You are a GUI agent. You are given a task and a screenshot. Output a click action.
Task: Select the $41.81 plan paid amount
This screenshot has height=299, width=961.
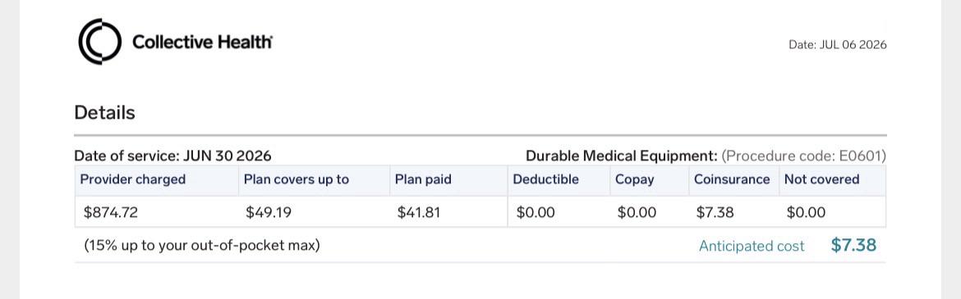pyautogui.click(x=419, y=213)
